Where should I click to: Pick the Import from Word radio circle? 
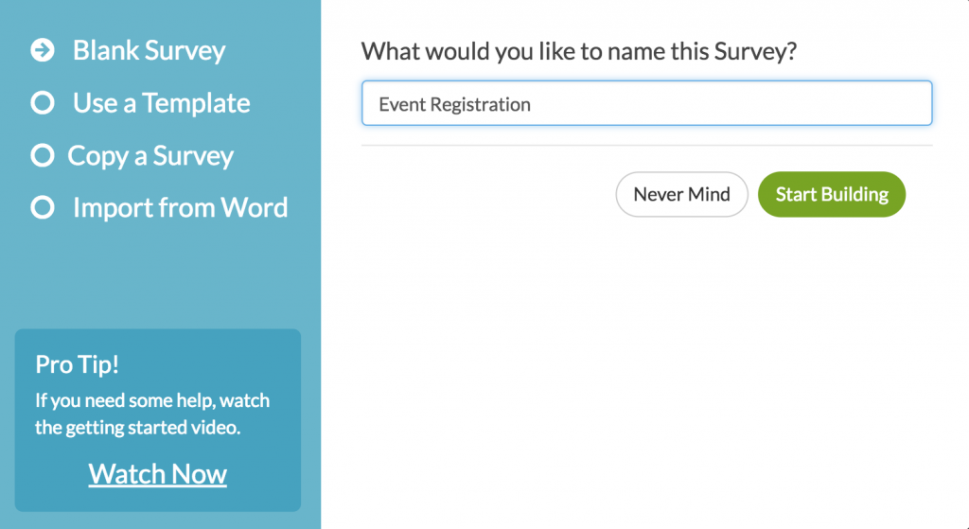click(x=43, y=208)
